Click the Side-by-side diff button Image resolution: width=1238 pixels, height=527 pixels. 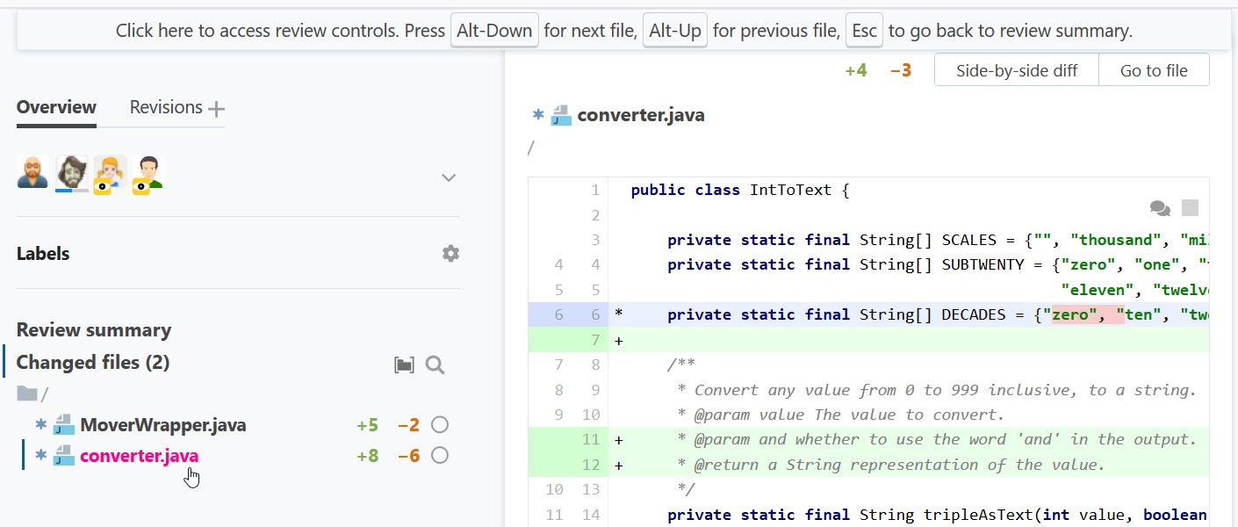(1016, 70)
